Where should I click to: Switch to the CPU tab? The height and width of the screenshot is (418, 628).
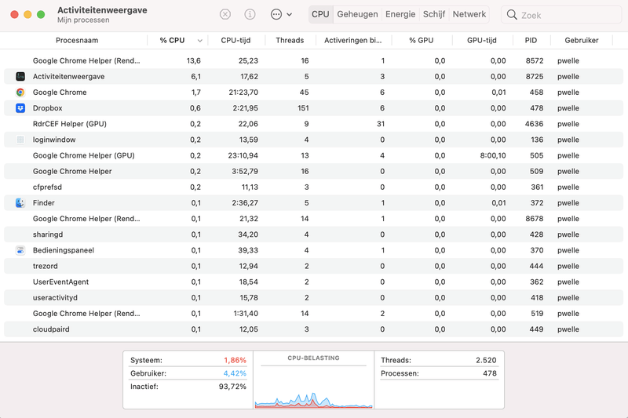[x=320, y=14]
